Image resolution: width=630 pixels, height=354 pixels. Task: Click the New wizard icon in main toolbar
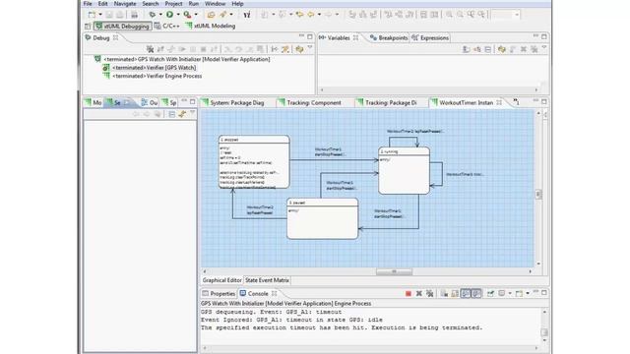92,15
